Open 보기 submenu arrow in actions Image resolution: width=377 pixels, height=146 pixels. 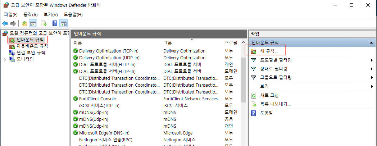[x=372, y=86]
